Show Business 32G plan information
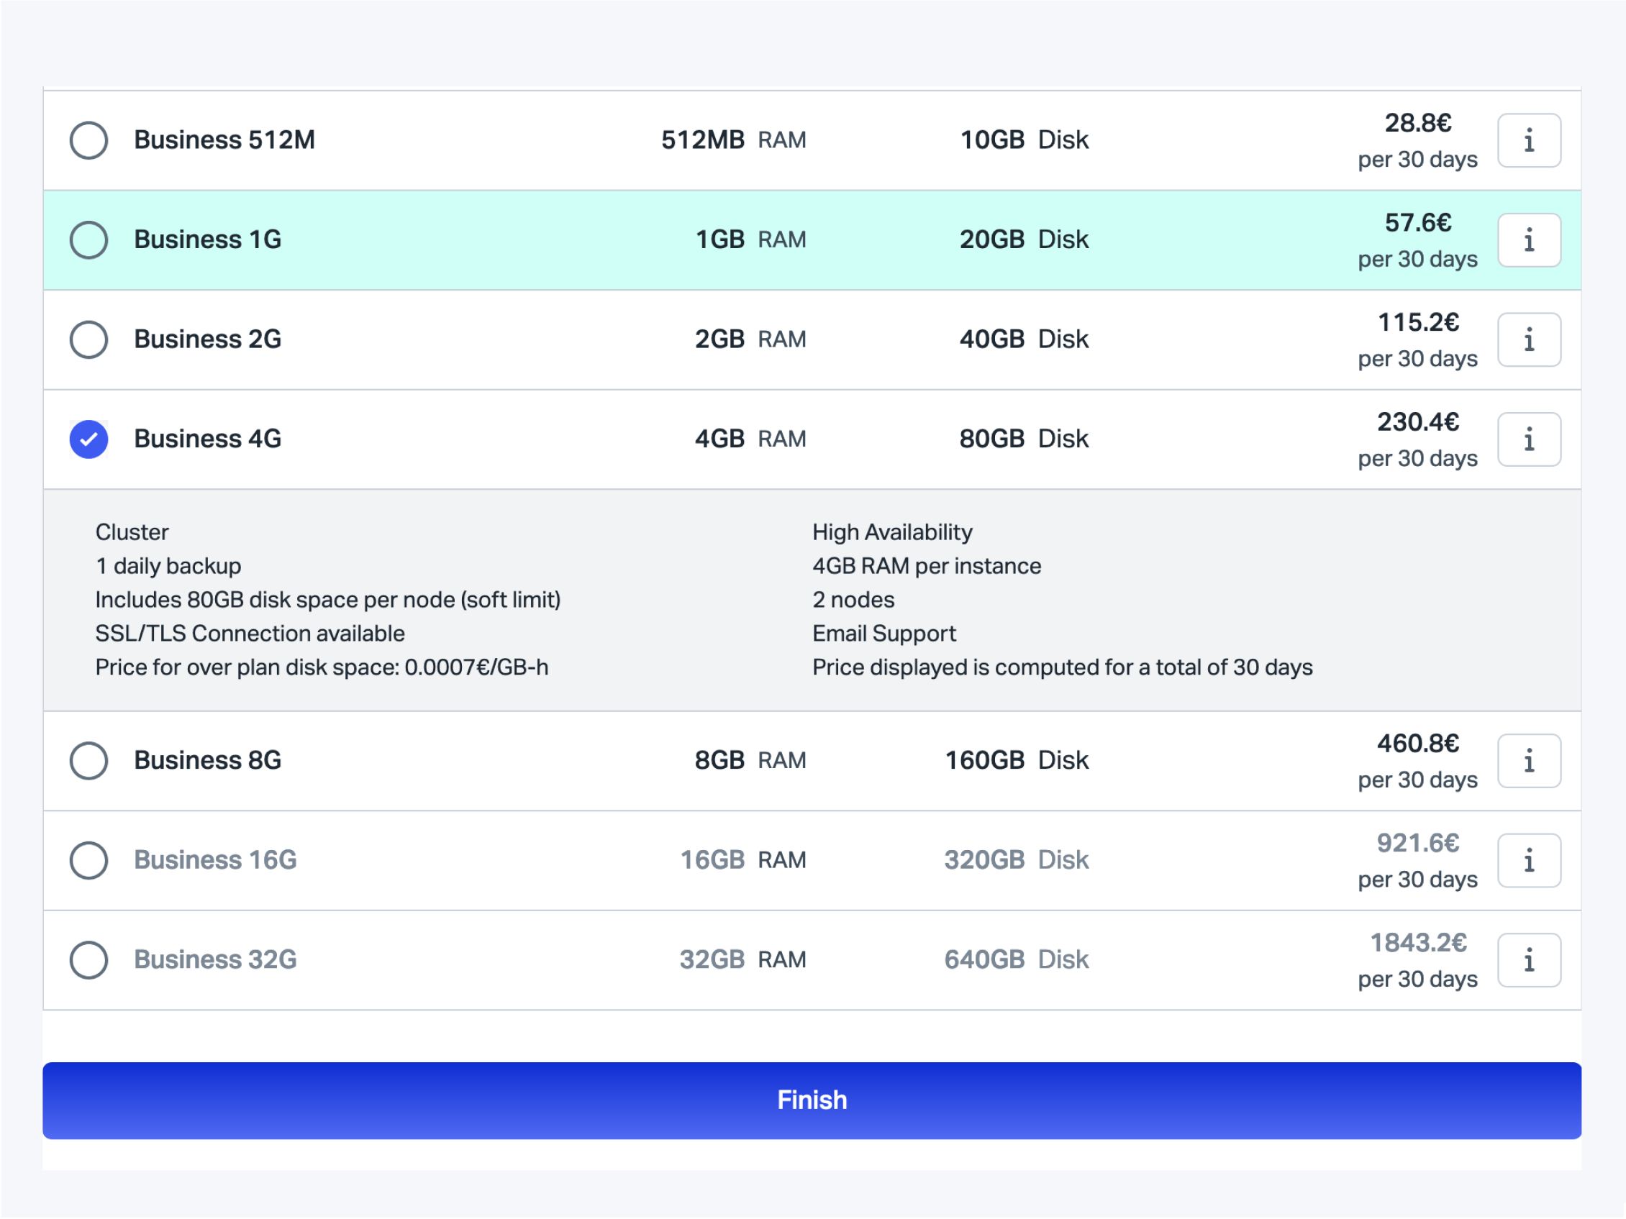Screen dimensions: 1626x1219 (x=1528, y=959)
